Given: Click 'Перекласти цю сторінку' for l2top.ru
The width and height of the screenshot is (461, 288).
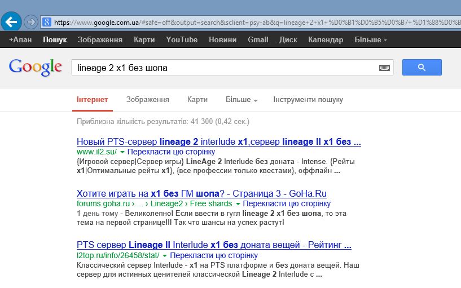Looking at the screenshot, I should pyautogui.click(x=214, y=255).
